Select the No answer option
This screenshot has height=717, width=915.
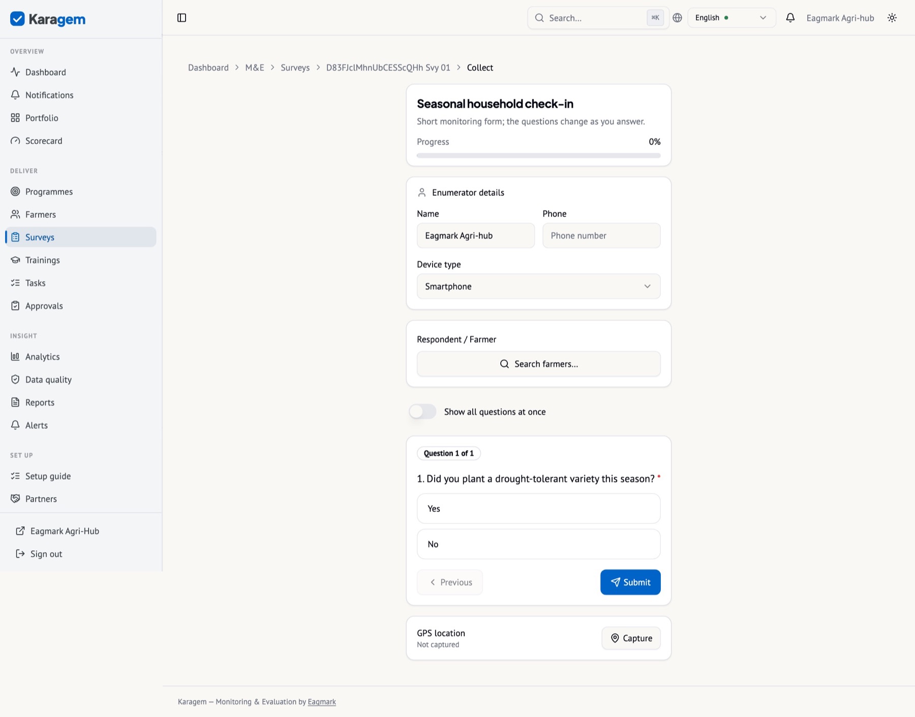(538, 544)
